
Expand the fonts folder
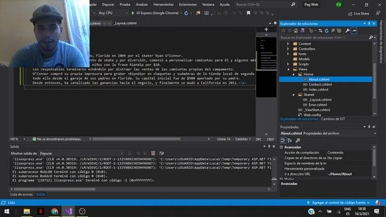tap(288, 54)
